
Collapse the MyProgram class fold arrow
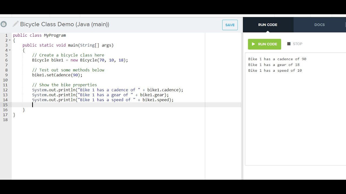point(10,40)
